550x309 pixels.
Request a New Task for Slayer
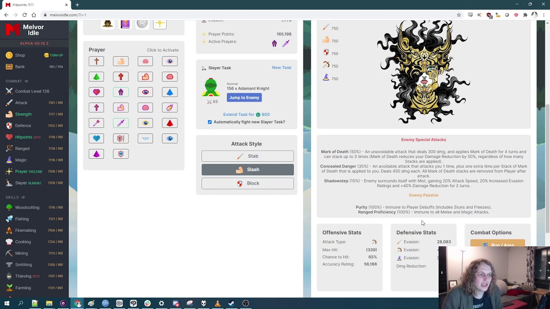click(281, 67)
